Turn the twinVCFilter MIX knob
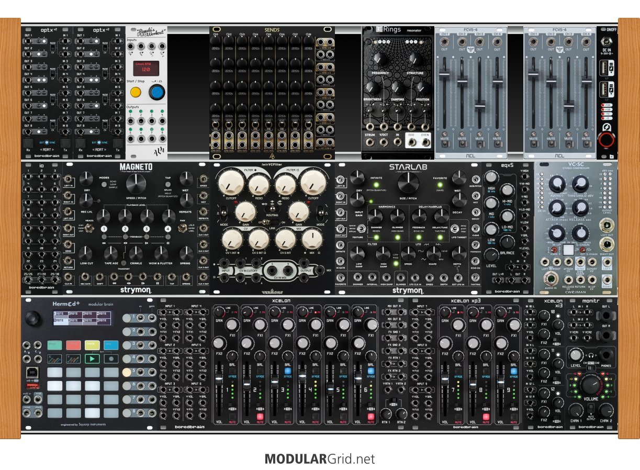 pos(312,239)
